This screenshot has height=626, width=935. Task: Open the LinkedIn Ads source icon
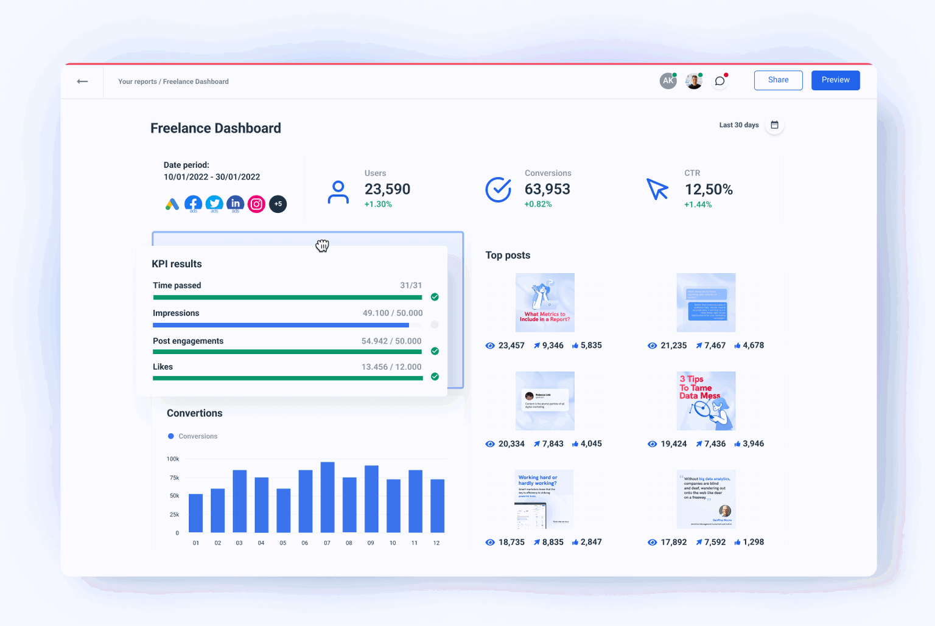[236, 203]
